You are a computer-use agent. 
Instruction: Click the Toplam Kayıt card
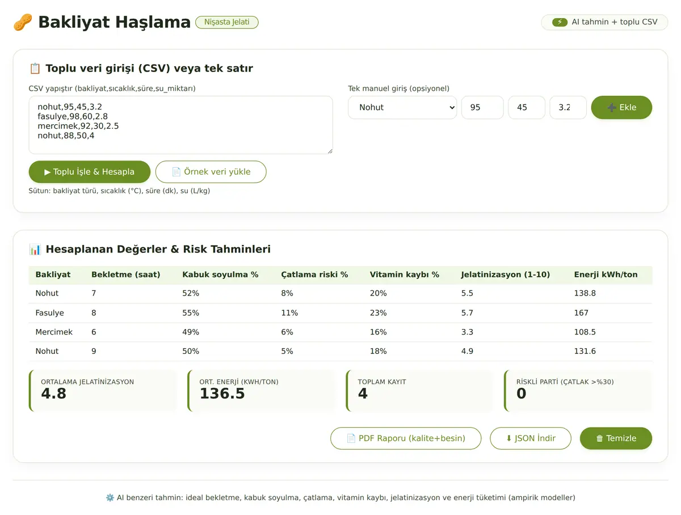419,391
